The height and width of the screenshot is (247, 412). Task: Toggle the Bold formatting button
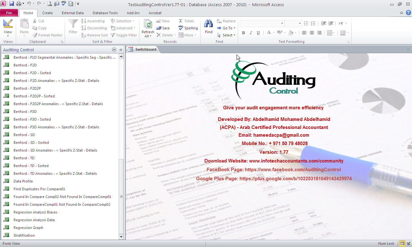243,33
